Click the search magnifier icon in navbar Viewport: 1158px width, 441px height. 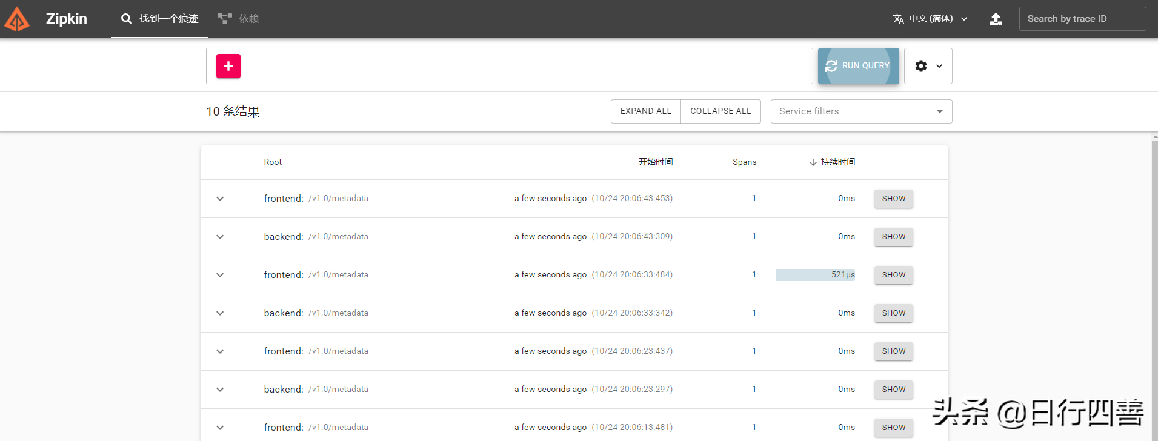(x=126, y=19)
